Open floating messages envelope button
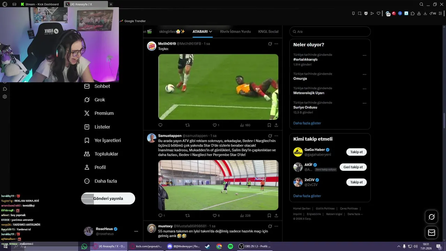Viewport: 446px width, 251px height. click(432, 233)
